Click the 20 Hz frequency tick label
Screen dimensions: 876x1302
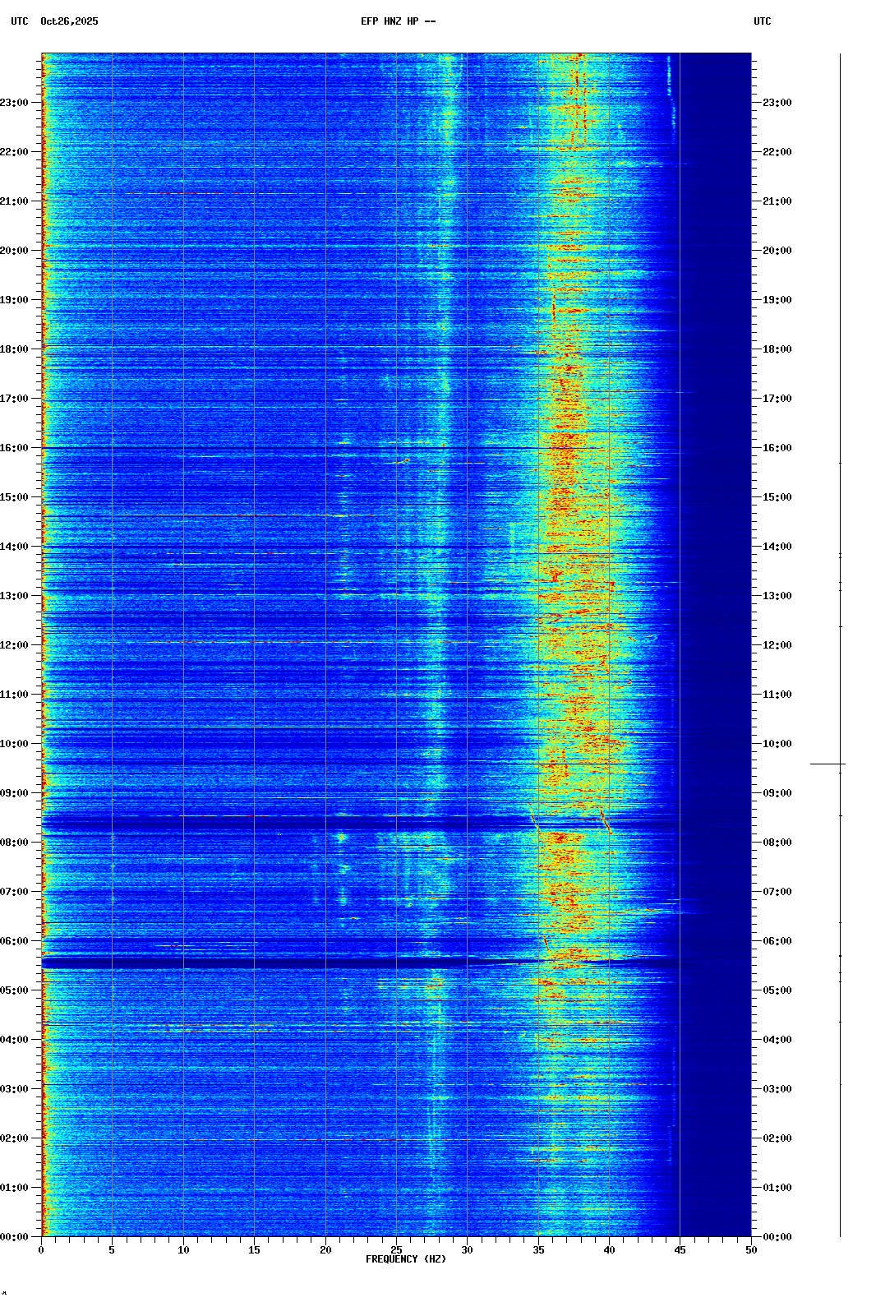point(325,1250)
